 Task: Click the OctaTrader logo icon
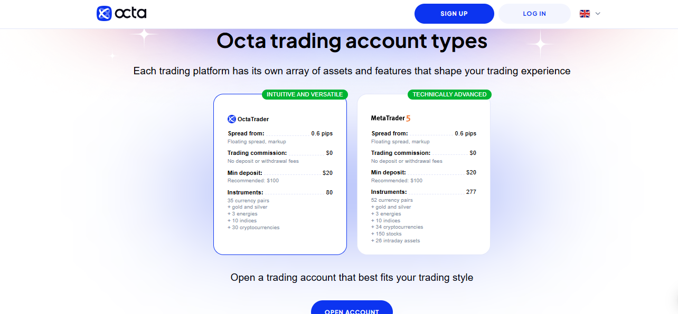tap(232, 119)
